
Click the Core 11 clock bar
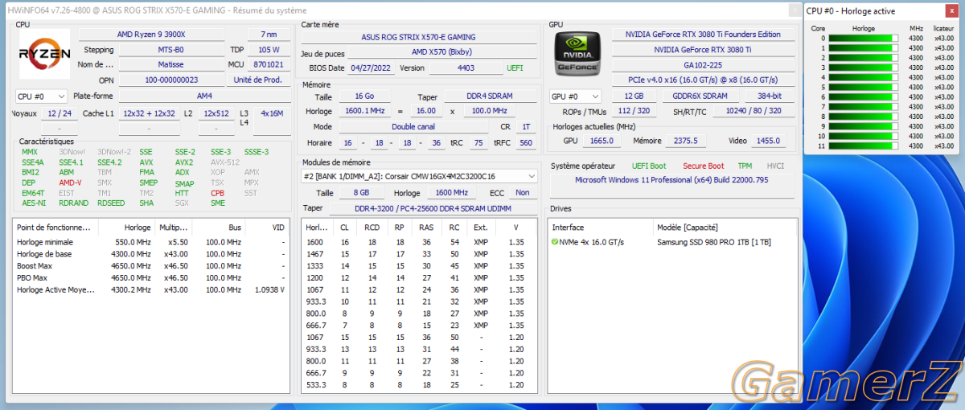coord(864,146)
